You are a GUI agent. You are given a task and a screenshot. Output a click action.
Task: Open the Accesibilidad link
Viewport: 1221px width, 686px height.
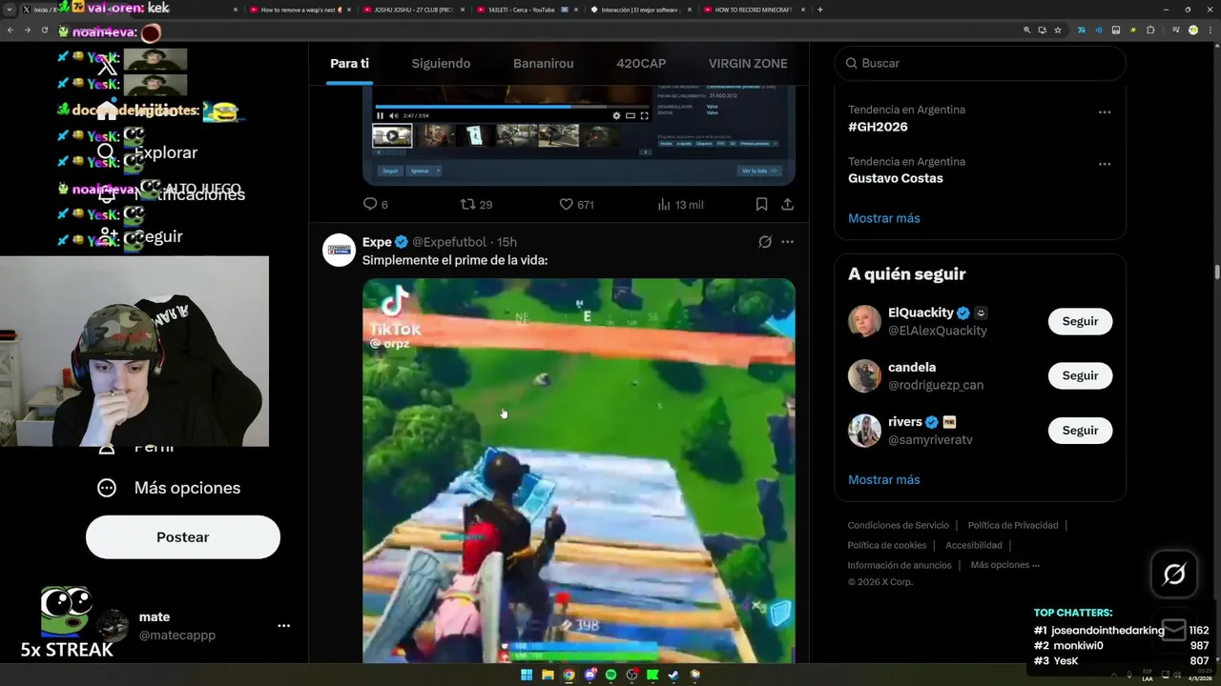click(x=974, y=545)
